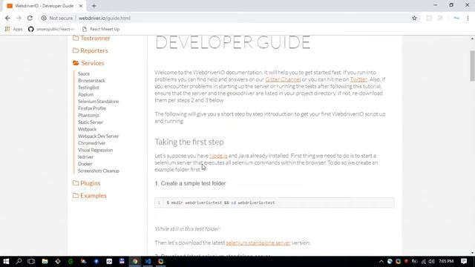Switch to Visual Studio Code on taskbar
Viewport: 475px width, 267px height.
[x=148, y=261]
